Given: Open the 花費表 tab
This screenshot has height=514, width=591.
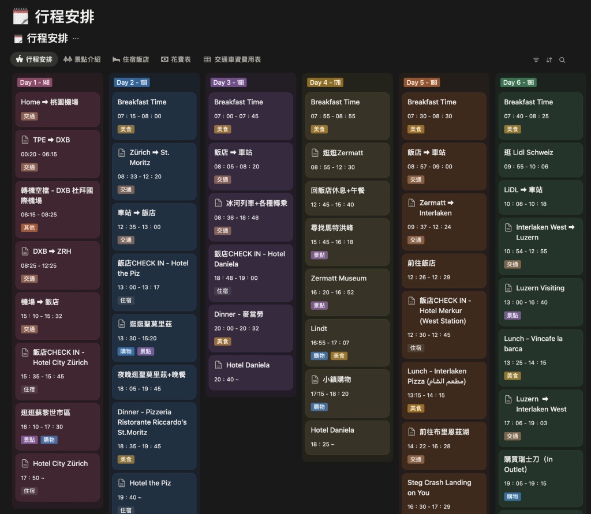Looking at the screenshot, I should pos(175,59).
